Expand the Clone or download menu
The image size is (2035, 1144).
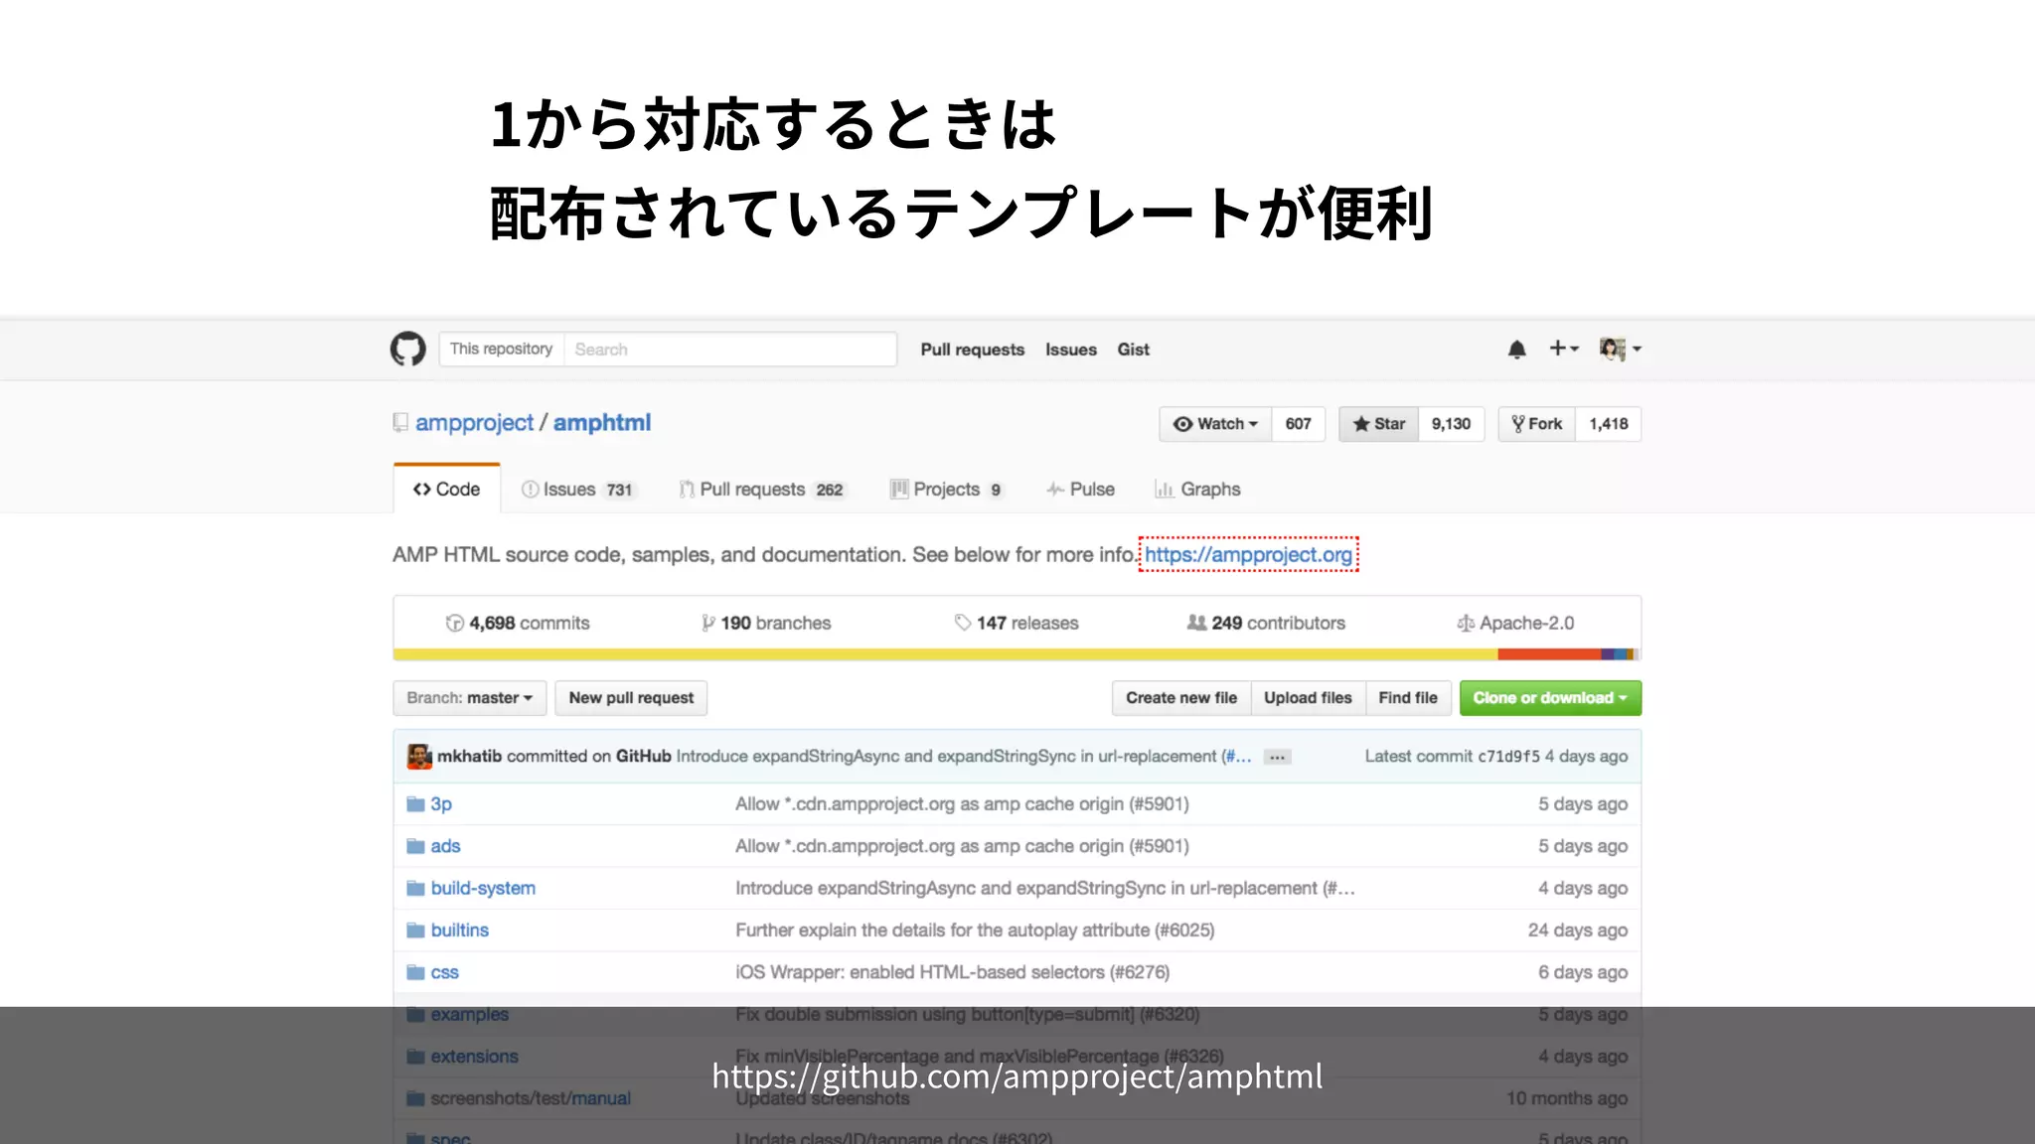pos(1549,698)
